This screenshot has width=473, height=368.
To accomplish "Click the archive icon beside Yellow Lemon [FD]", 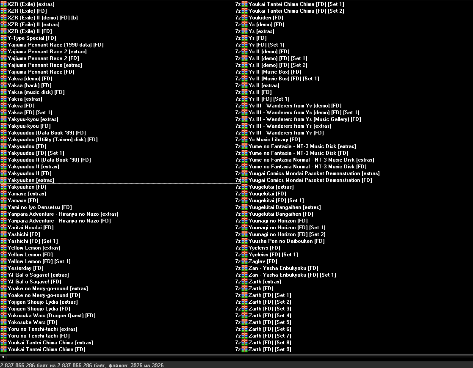I will (4, 255).
